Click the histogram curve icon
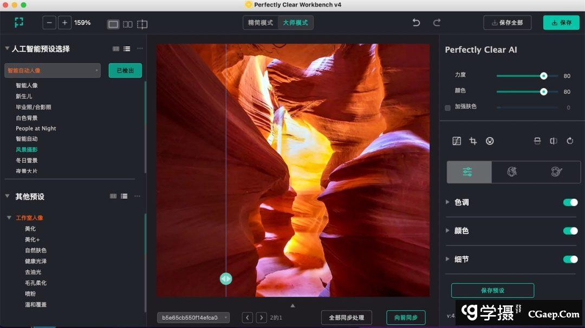The image size is (585, 328). pyautogui.click(x=457, y=141)
